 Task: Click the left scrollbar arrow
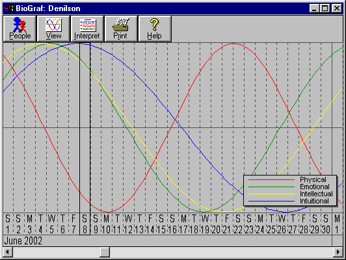click(8, 252)
